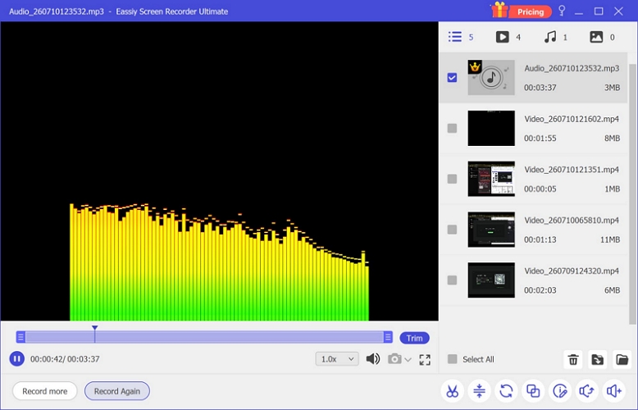
Task: Check Video_260710121602.mp4 checkbox
Action: coord(452,128)
